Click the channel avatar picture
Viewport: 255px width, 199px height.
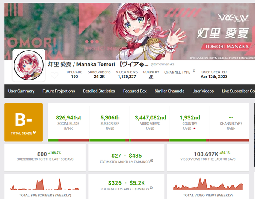click(29, 65)
